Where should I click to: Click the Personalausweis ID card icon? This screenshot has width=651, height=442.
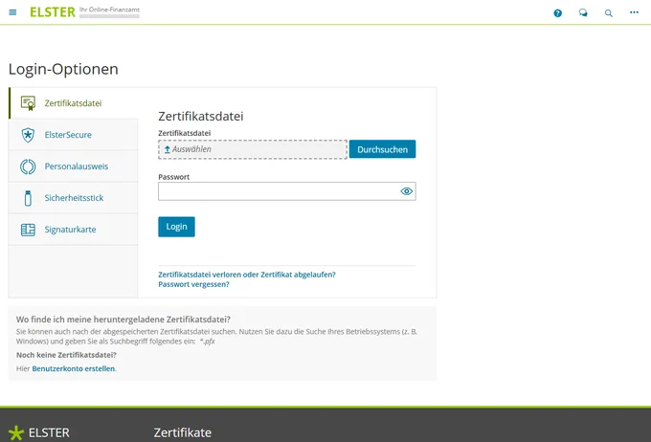pyautogui.click(x=28, y=166)
